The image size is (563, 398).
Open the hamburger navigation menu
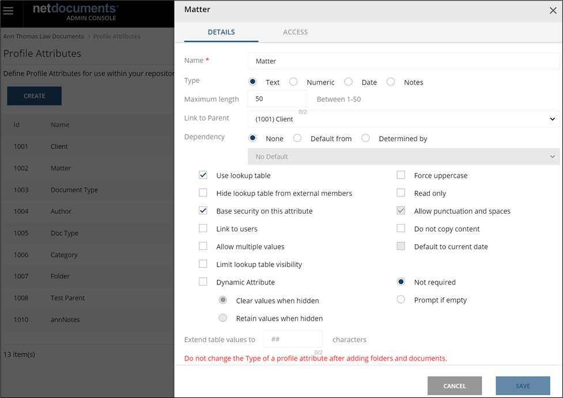[8, 11]
